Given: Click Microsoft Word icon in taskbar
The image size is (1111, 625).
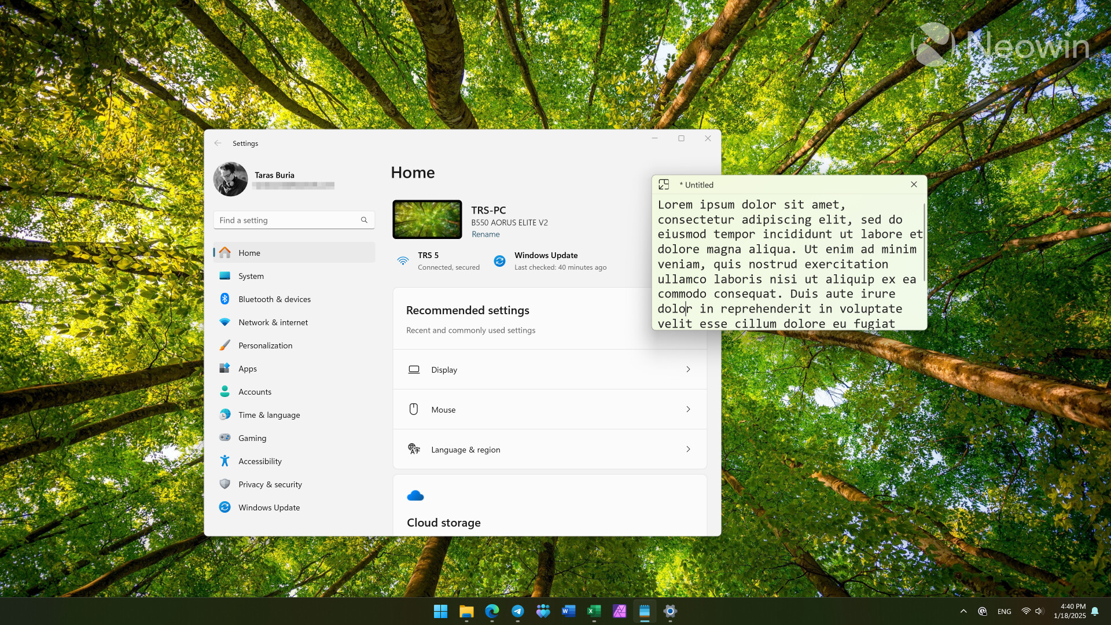Looking at the screenshot, I should point(568,611).
